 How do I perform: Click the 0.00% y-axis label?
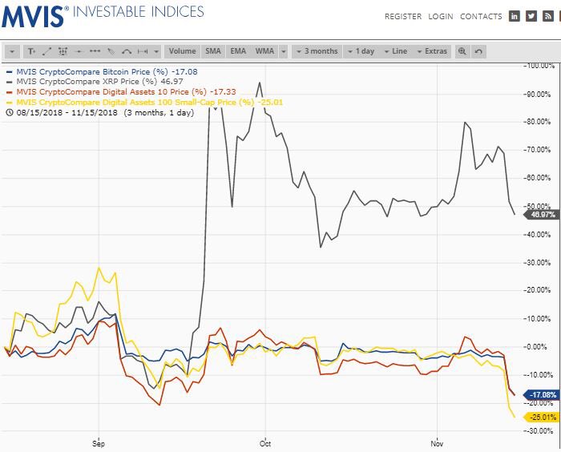click(537, 347)
